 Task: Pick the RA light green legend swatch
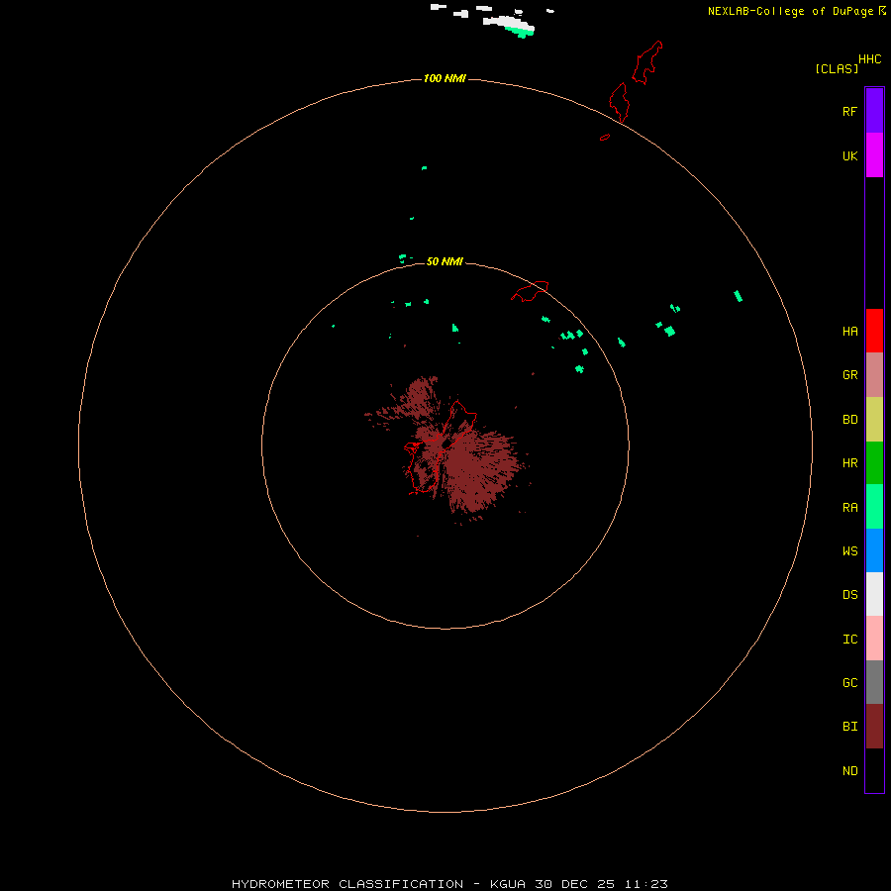click(874, 507)
